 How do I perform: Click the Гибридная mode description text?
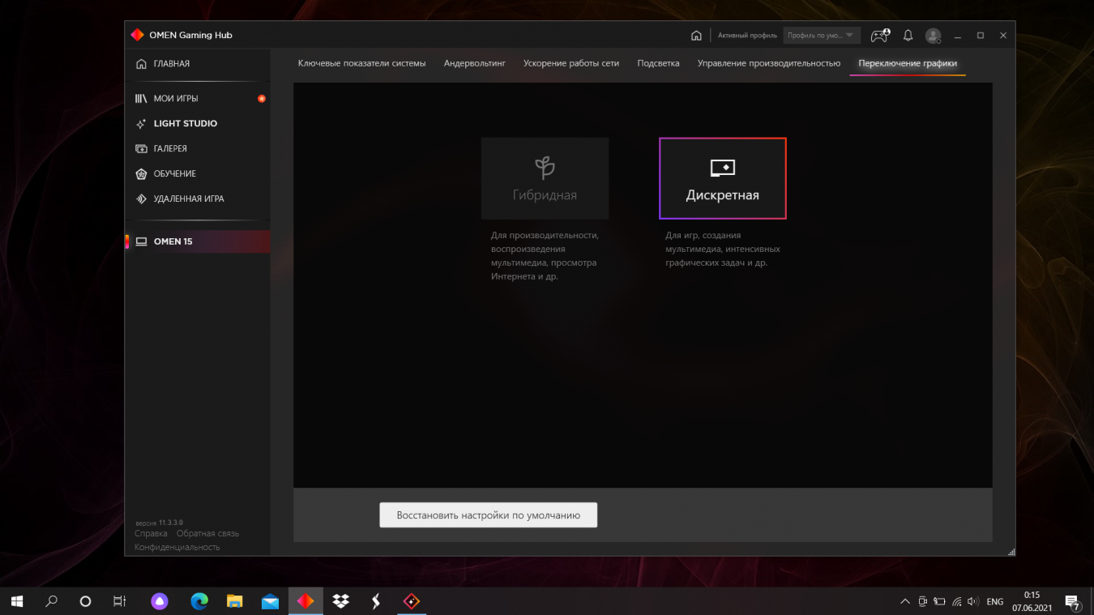(x=545, y=256)
